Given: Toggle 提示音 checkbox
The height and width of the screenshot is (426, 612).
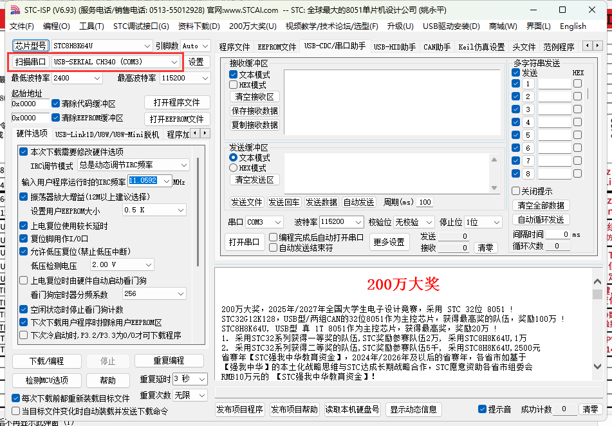Looking at the screenshot, I should pos(482,409).
